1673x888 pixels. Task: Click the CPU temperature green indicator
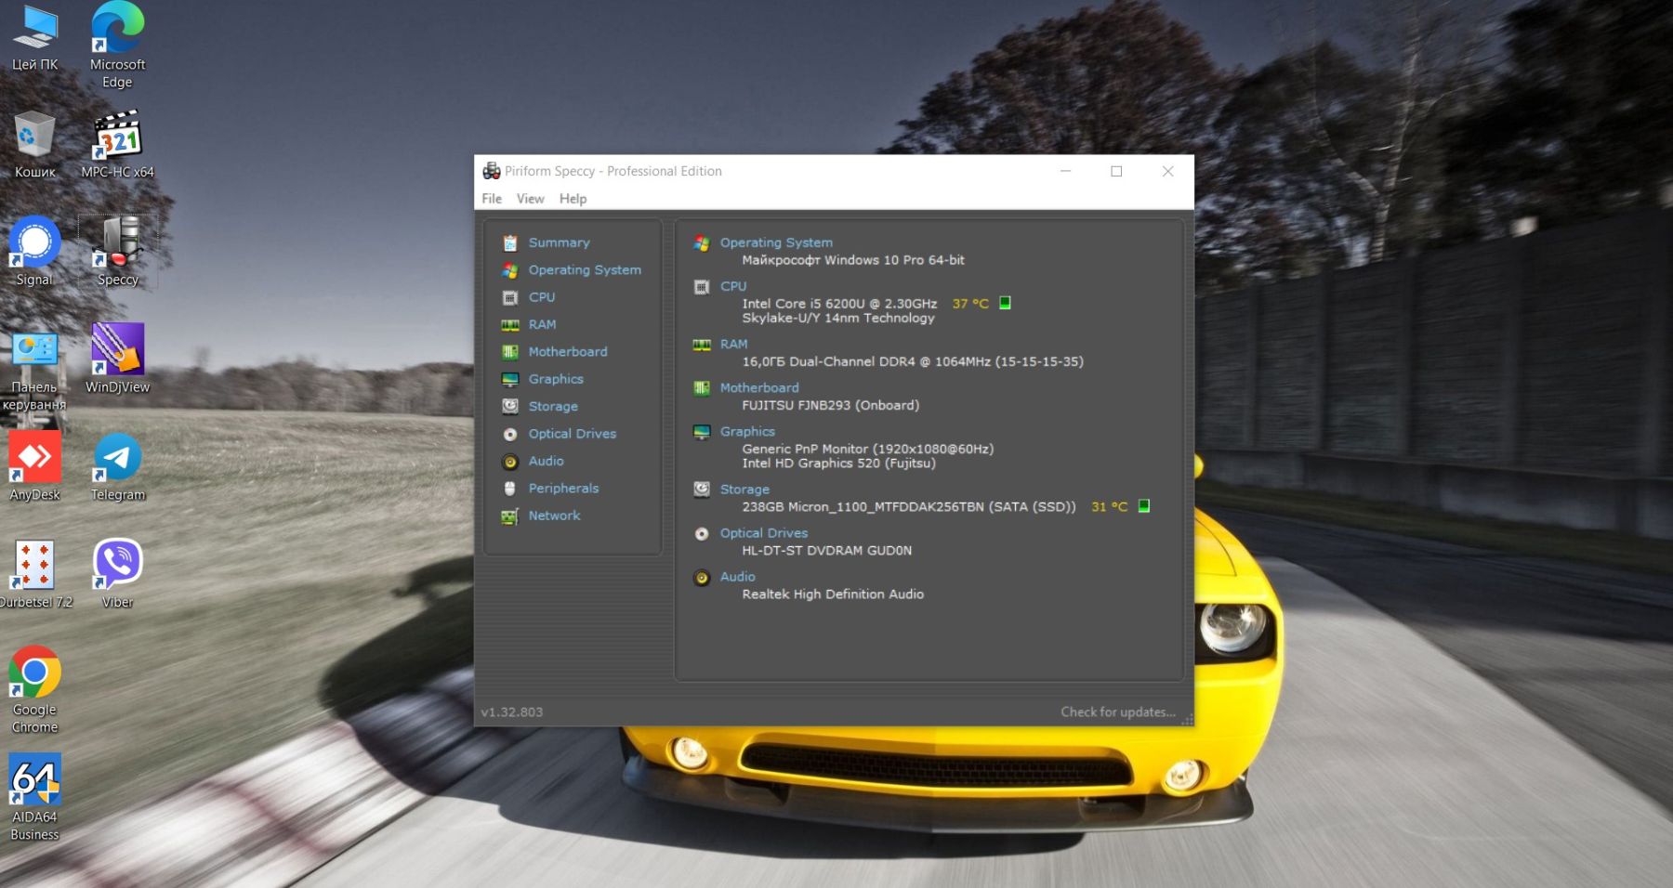coord(1005,303)
